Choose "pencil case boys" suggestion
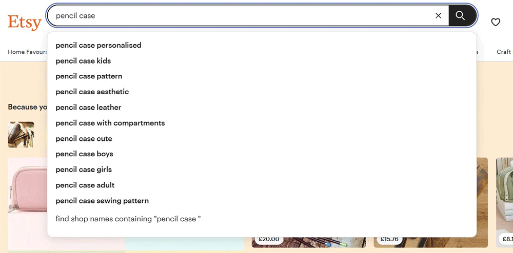 [x=84, y=154]
